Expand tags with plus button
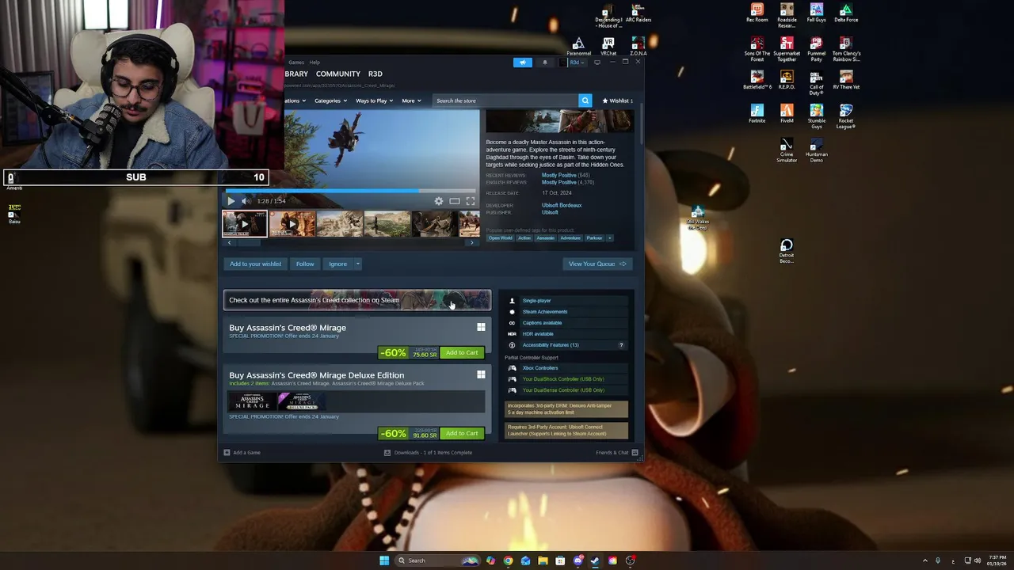The width and height of the screenshot is (1014, 570). (609, 238)
